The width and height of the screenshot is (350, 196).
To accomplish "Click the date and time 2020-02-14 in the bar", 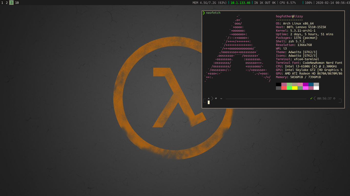I will pyautogui.click(x=333, y=3).
